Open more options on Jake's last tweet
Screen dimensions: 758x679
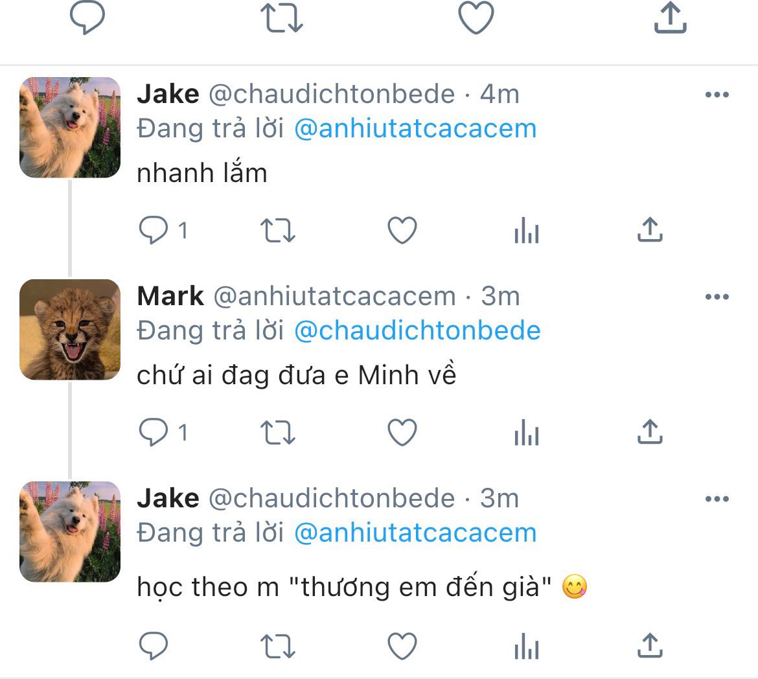pyautogui.click(x=717, y=499)
